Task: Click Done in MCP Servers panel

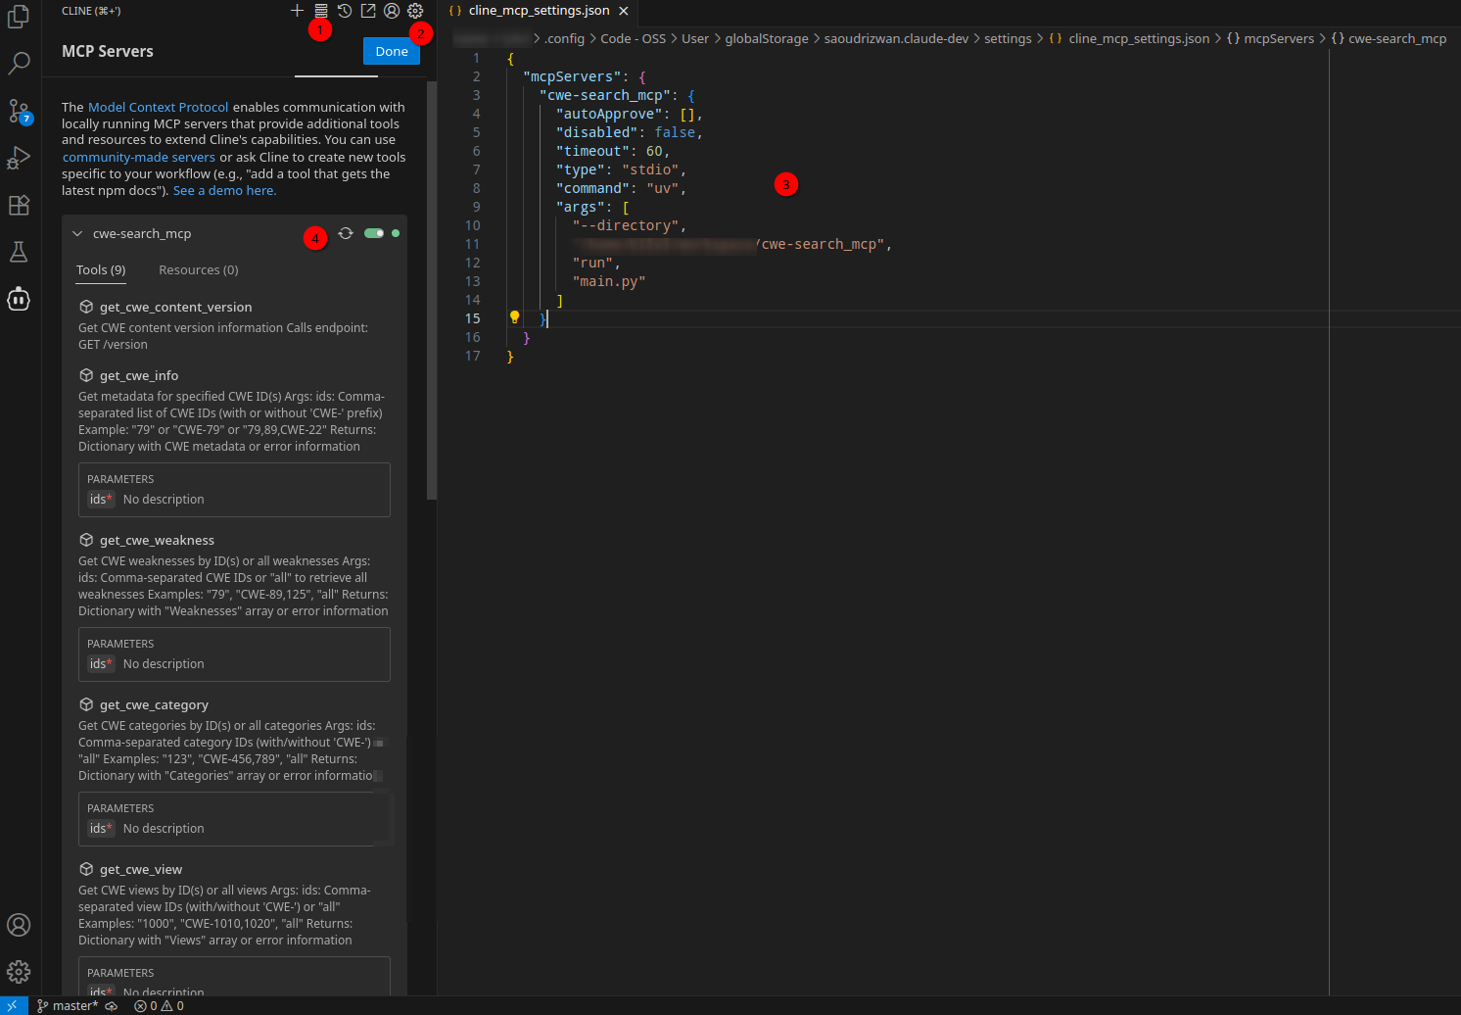Action: (392, 52)
